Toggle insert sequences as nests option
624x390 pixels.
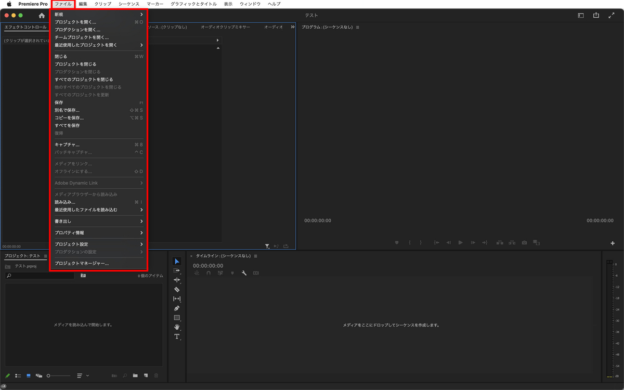tap(197, 273)
